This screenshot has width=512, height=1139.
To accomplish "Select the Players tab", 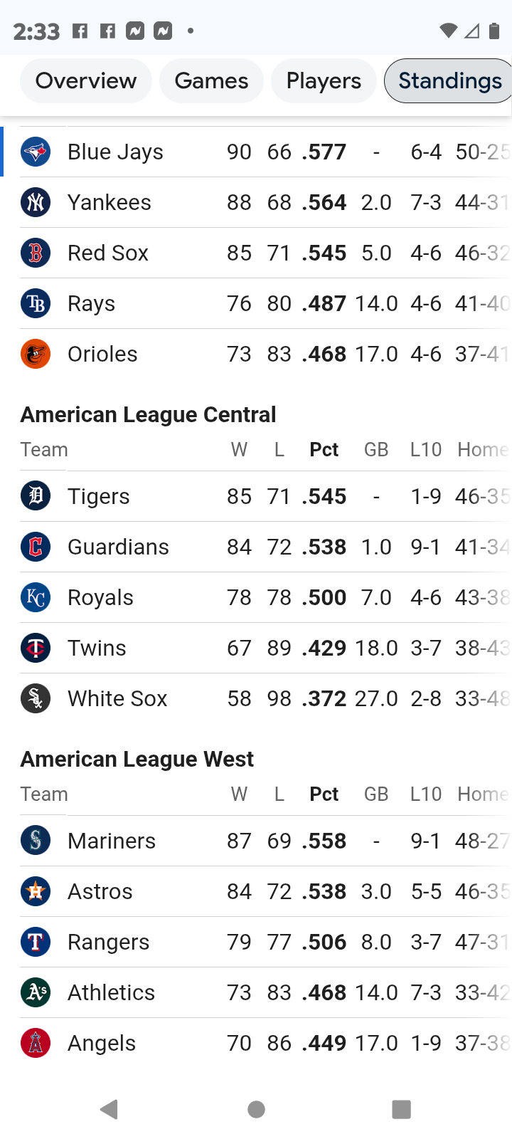I will pyautogui.click(x=324, y=80).
